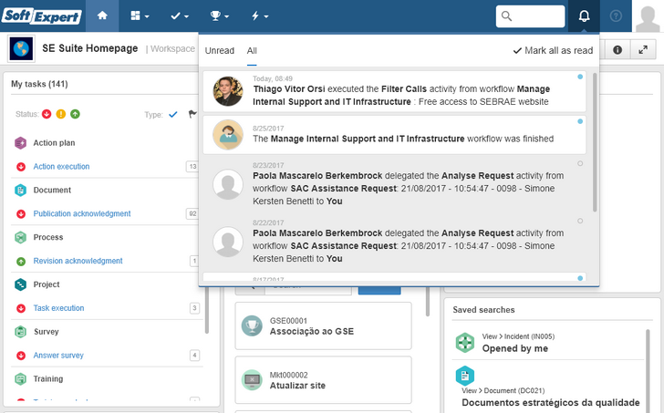Toggle read dot on 8/23/2017 notification

(580, 163)
